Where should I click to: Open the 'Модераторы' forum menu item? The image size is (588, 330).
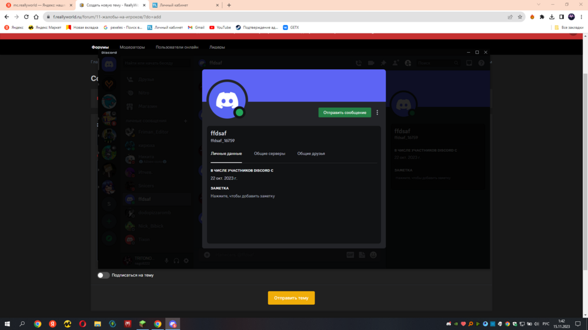pos(132,47)
